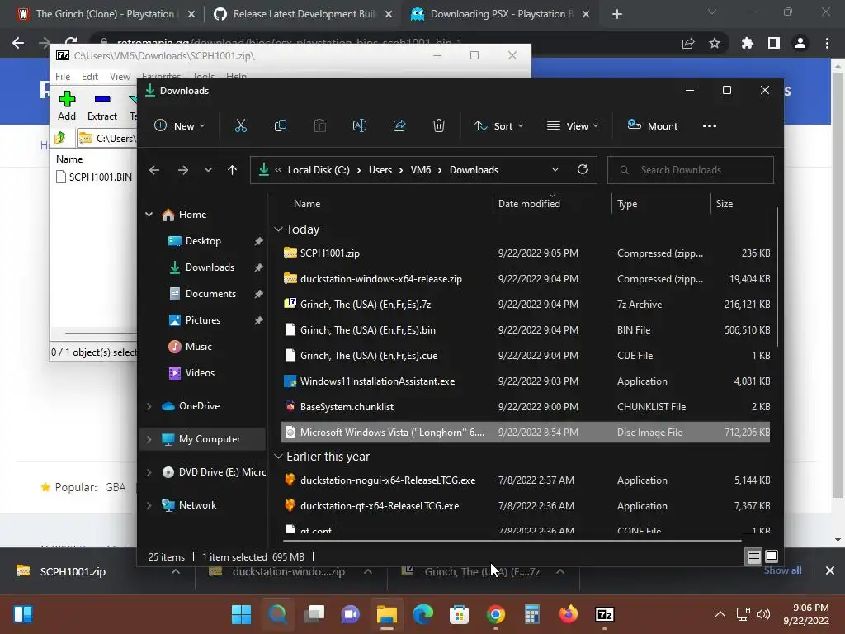Image resolution: width=845 pixels, height=634 pixels.
Task: Switch to Release Latest Development Build tab
Action: click(304, 14)
